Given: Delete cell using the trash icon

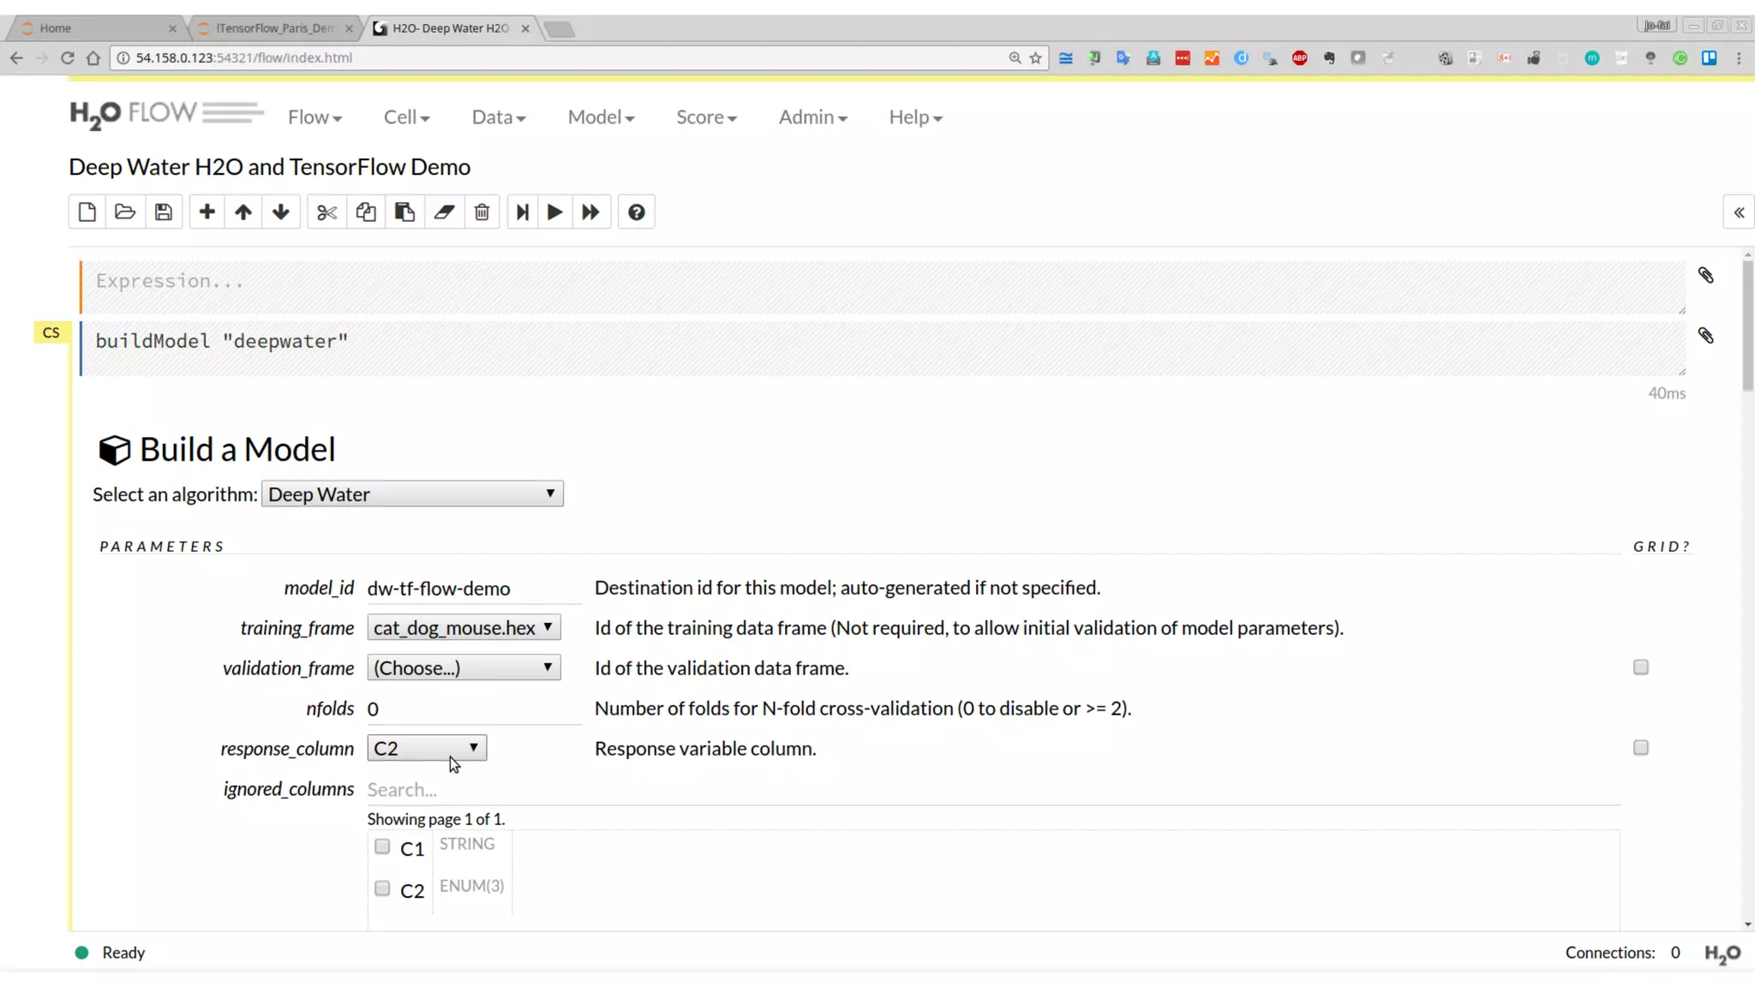Looking at the screenshot, I should click(482, 212).
